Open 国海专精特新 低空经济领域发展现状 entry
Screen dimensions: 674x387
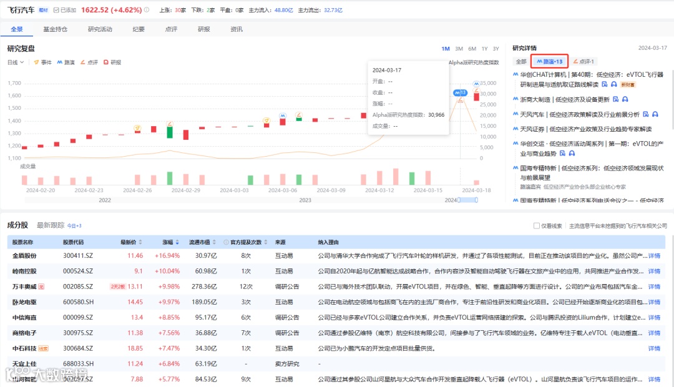pos(592,172)
